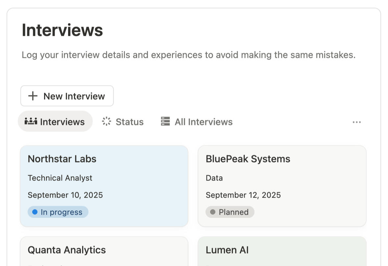
Task: Open the Lumen AI card
Action: [227, 250]
